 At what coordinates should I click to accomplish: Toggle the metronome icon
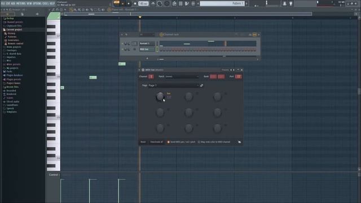[x=153, y=3]
